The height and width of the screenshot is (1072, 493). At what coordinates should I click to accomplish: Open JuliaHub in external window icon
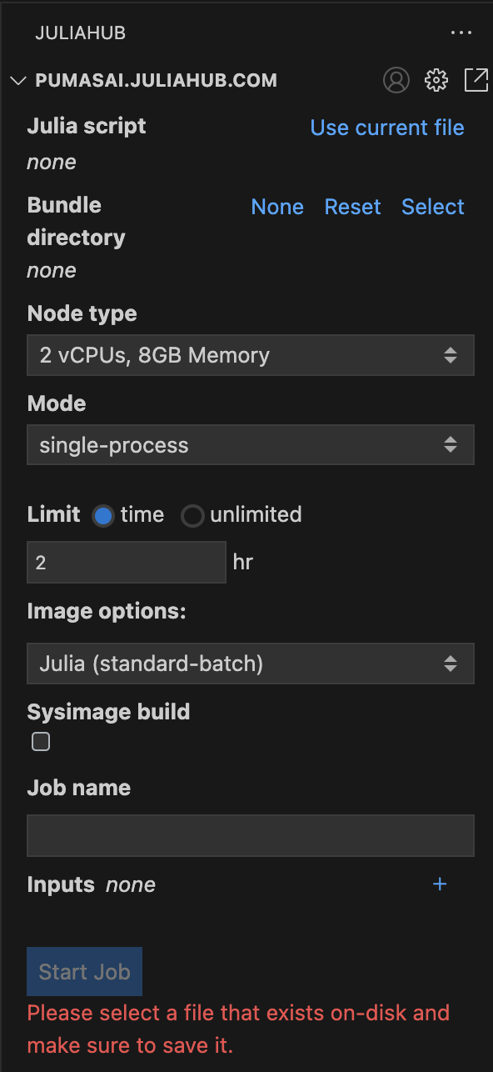476,80
